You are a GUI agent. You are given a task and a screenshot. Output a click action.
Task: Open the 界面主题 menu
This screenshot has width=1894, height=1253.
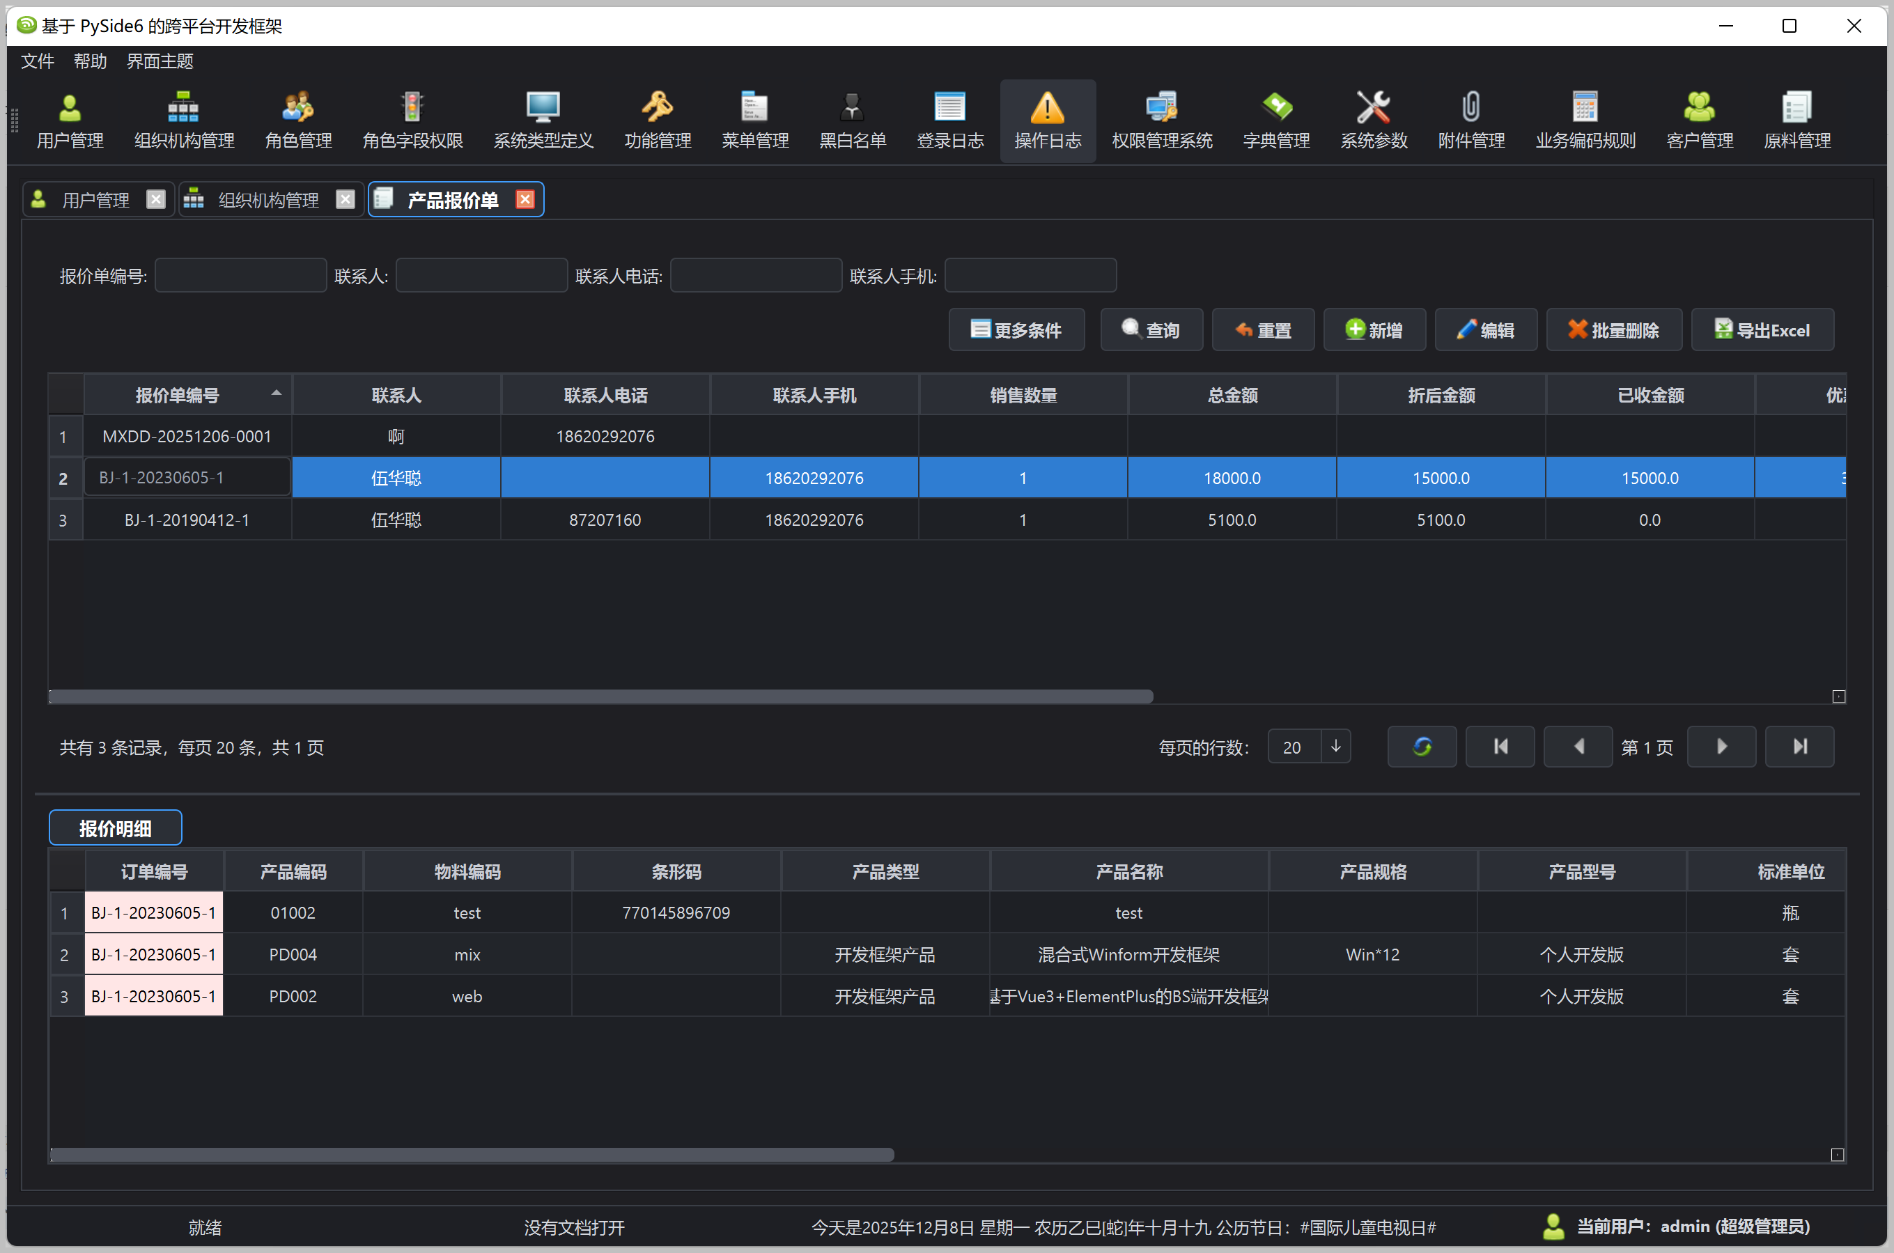point(160,61)
